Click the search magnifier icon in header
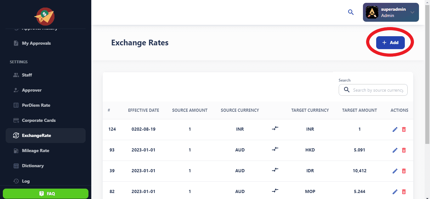The width and height of the screenshot is (430, 199). 351,12
